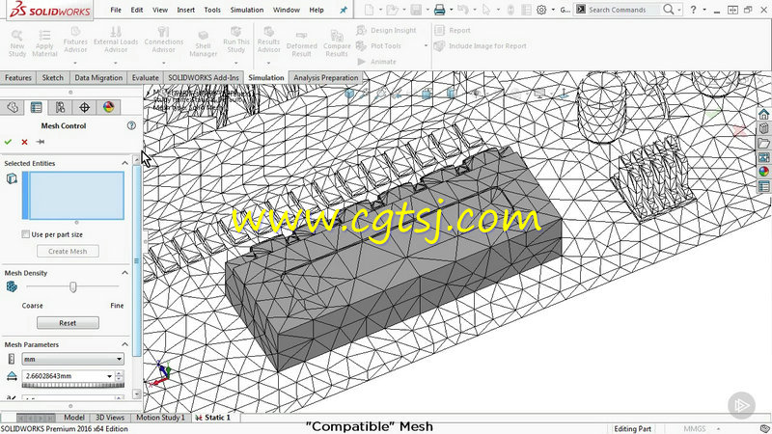Collapse the Selected Entities section

pyautogui.click(x=125, y=163)
